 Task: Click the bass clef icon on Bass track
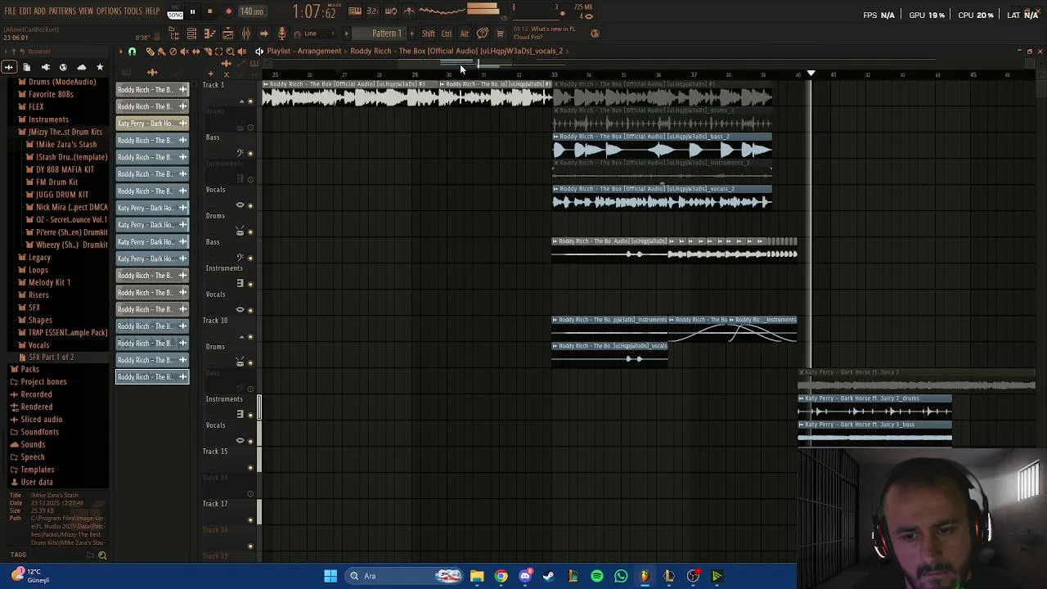tap(240, 153)
